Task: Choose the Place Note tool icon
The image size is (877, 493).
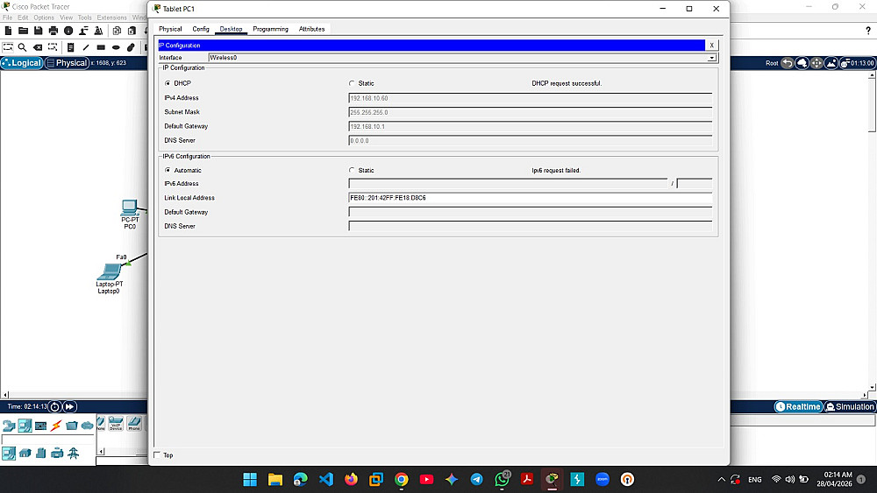Action: pyautogui.click(x=70, y=47)
